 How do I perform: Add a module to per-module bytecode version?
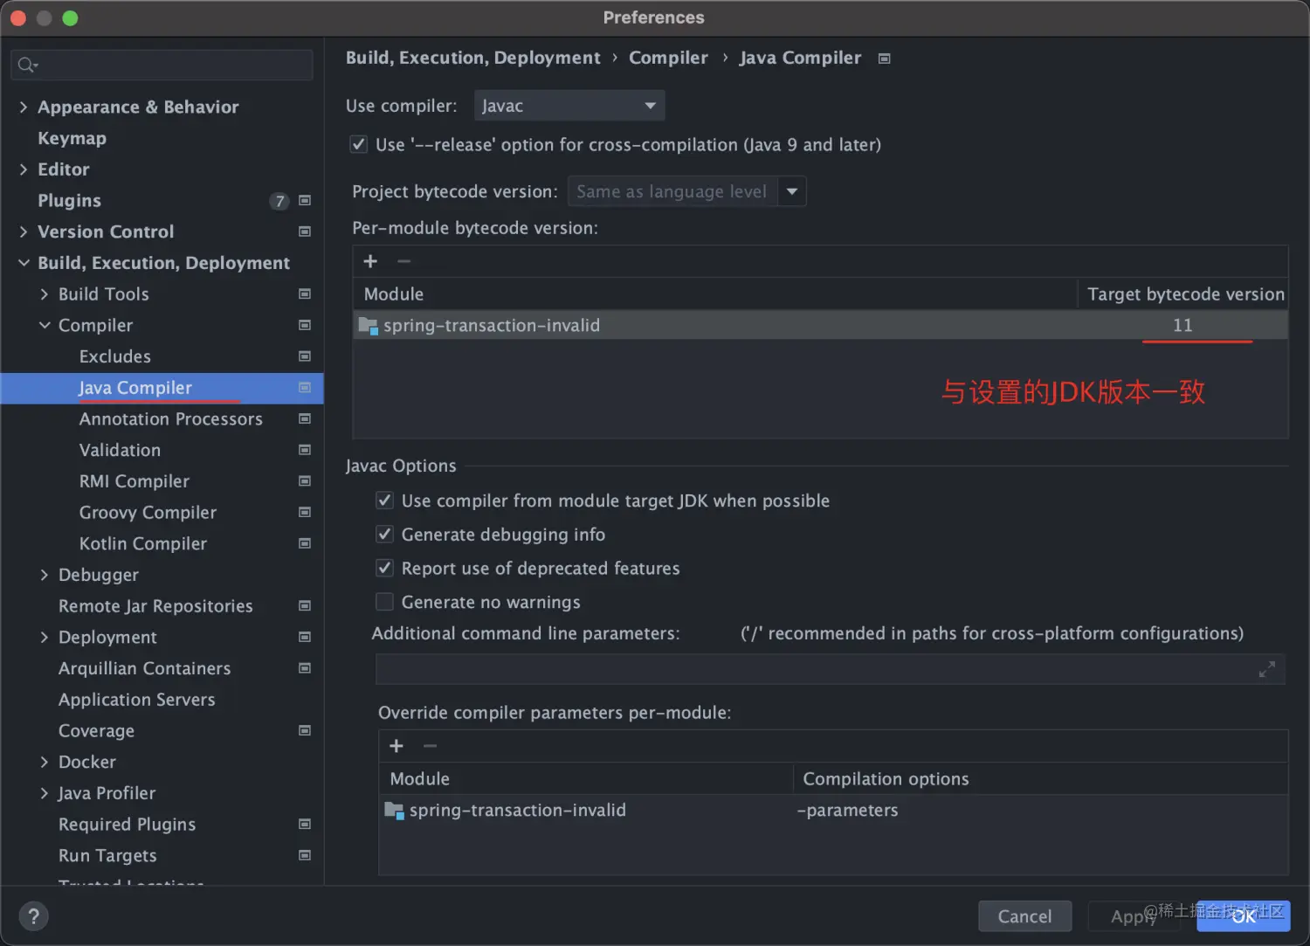click(x=370, y=261)
